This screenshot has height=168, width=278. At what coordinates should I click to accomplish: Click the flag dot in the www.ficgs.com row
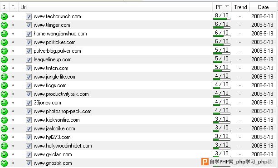pyautogui.click(x=13, y=85)
